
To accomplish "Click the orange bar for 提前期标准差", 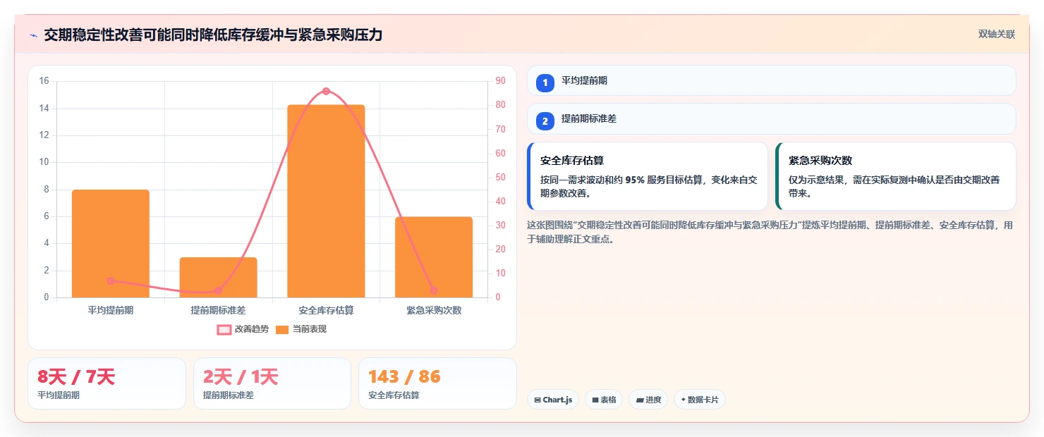I will 219,278.
